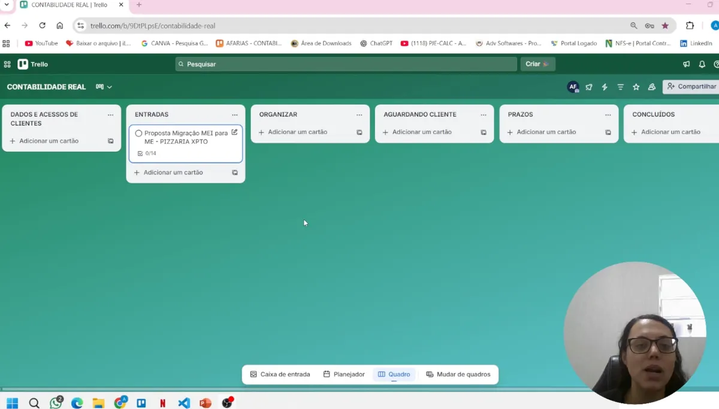This screenshot has height=409, width=719.
Task: Mark Proposta Migração MEI card complete
Action: 138,134
